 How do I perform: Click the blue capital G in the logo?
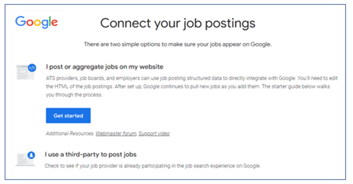click(x=21, y=21)
